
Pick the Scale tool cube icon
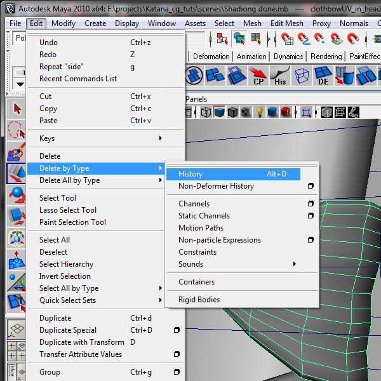(x=17, y=216)
